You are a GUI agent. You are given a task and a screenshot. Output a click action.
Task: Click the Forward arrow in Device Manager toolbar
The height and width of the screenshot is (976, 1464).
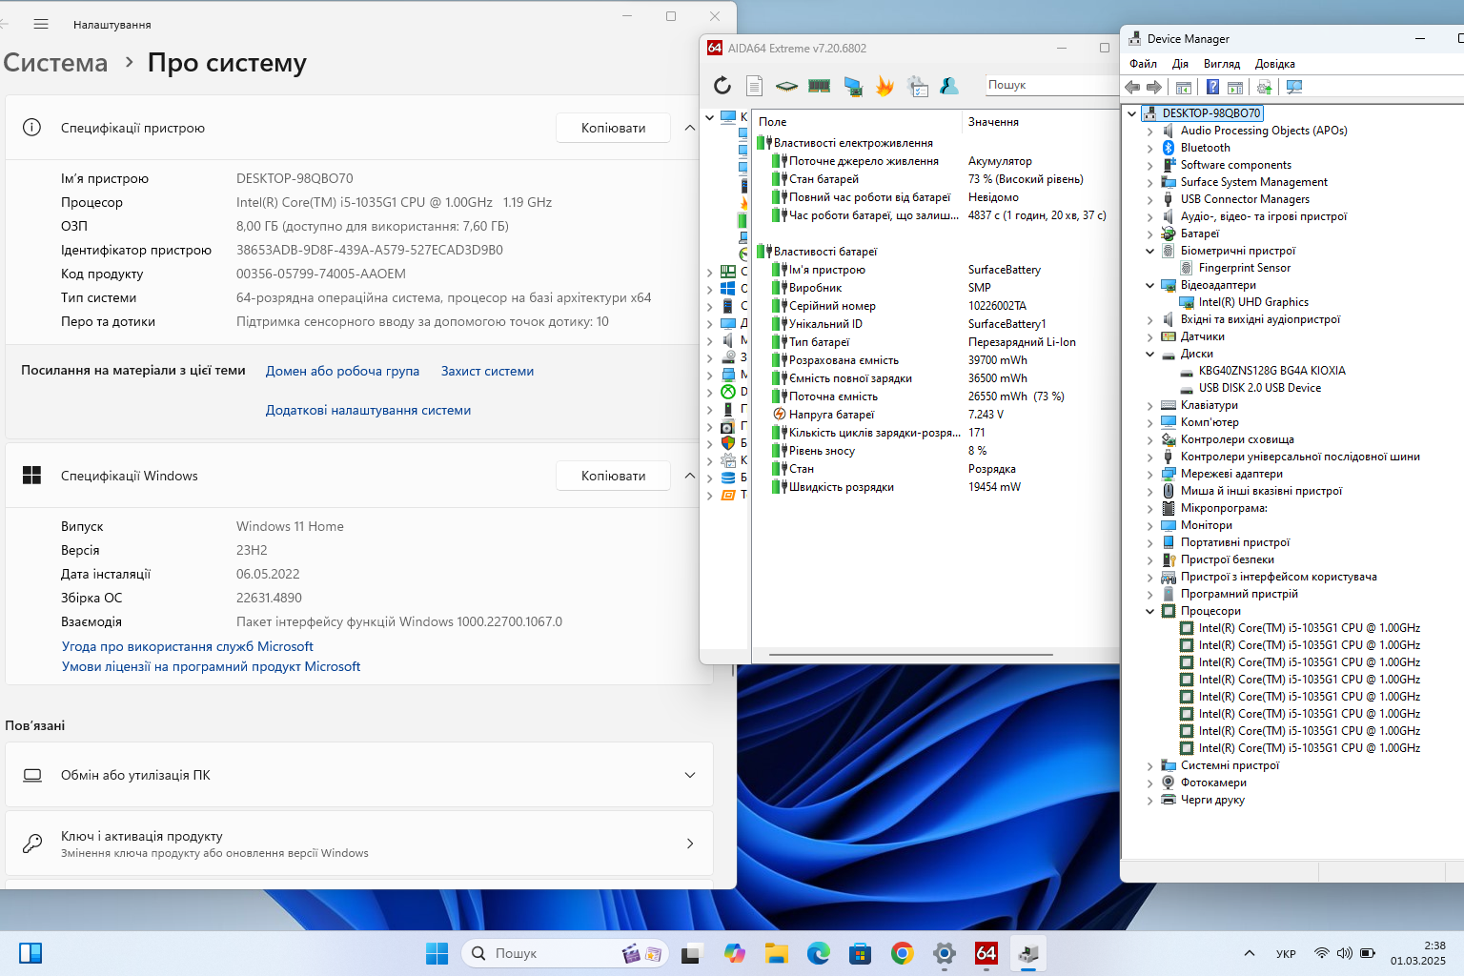(x=1154, y=87)
